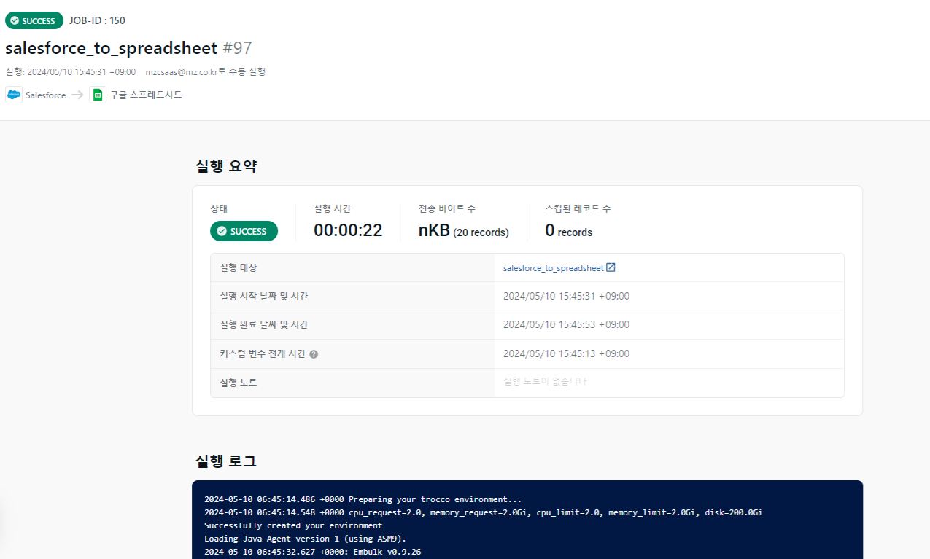The width and height of the screenshot is (930, 559).
Task: Click the 실행 로그 heading
Action: click(226, 461)
